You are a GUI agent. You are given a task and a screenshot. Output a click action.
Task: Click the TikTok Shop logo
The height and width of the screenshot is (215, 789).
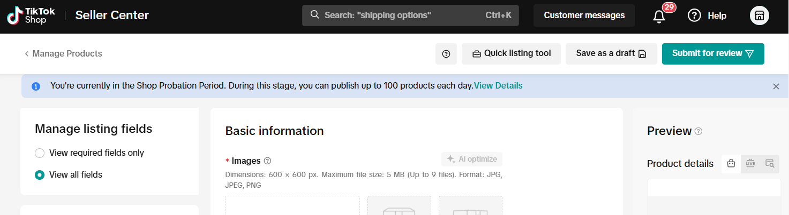(x=28, y=15)
